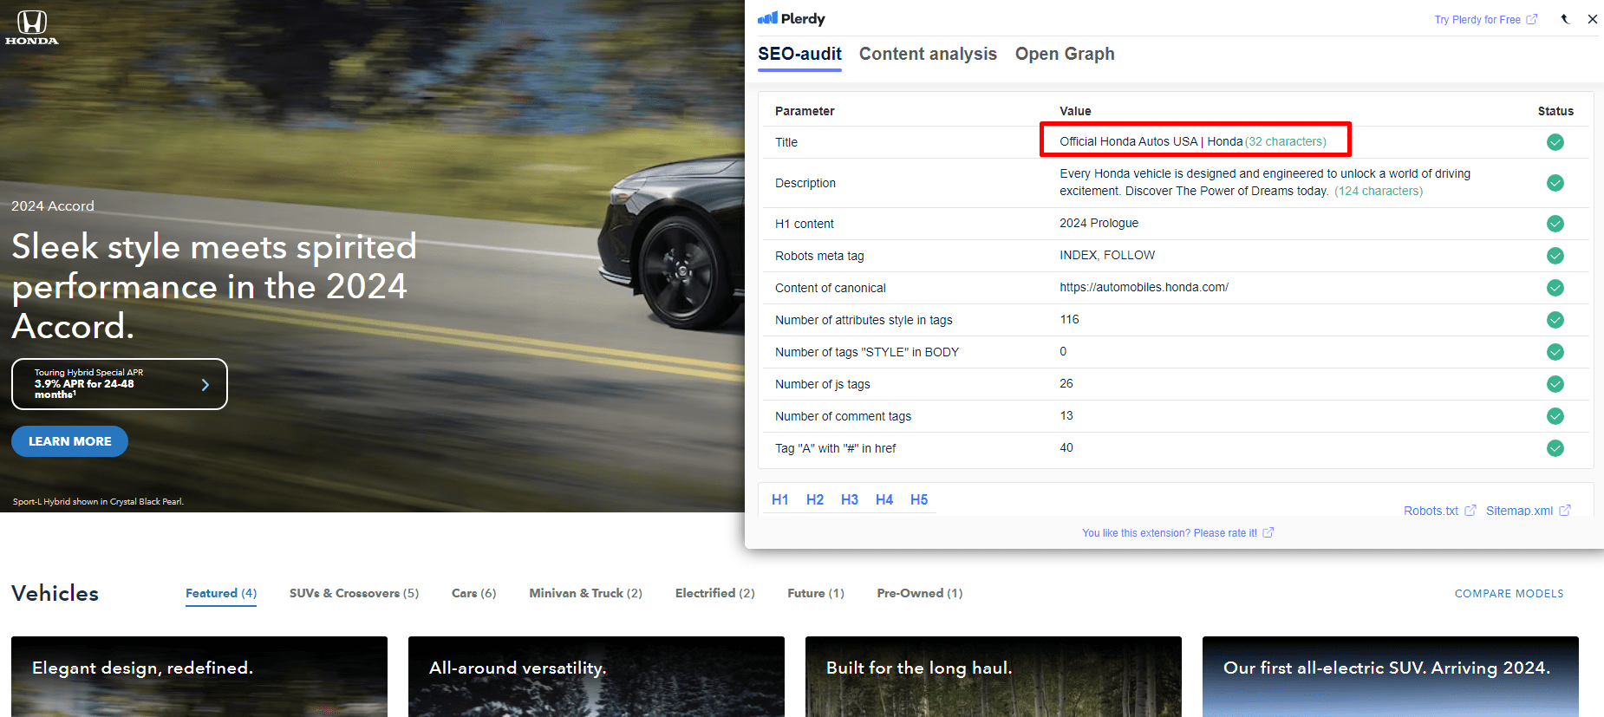Close the Plerdy panel

pos(1593,19)
